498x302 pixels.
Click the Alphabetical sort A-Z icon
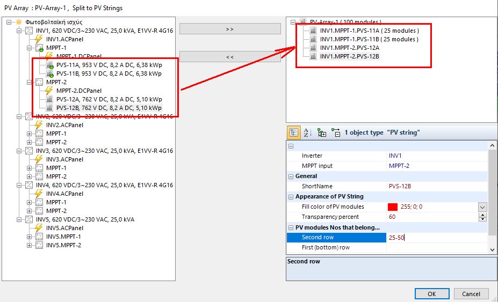[308, 132]
